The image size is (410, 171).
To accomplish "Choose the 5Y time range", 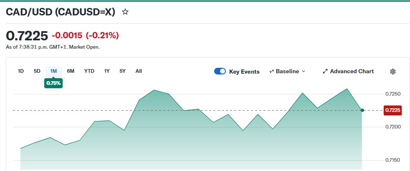I will point(122,71).
